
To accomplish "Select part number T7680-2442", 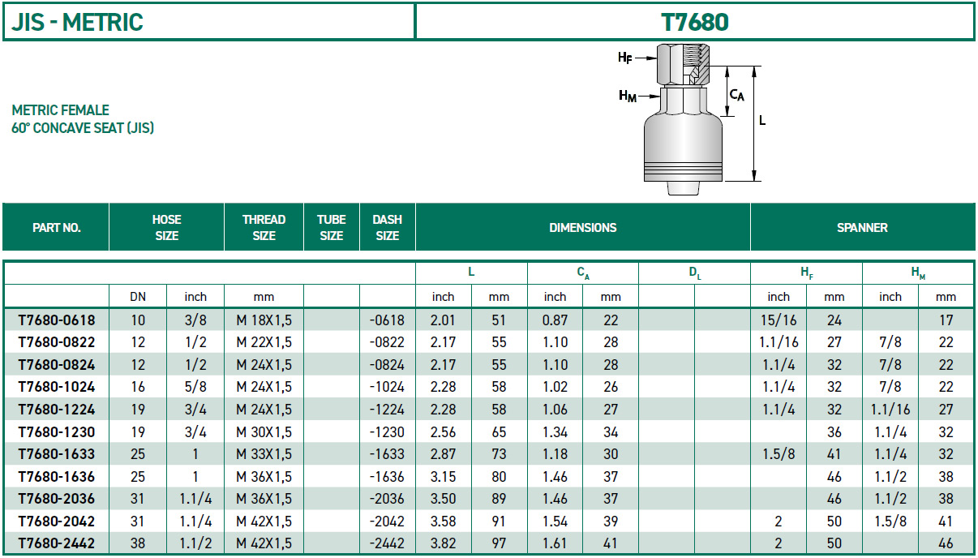I will point(56,543).
